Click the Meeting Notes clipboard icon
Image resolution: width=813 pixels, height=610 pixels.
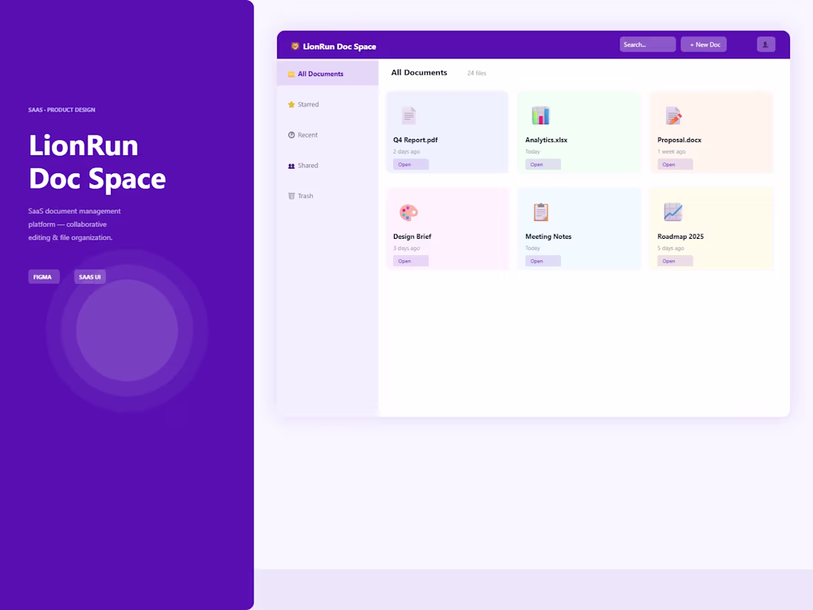(x=540, y=212)
